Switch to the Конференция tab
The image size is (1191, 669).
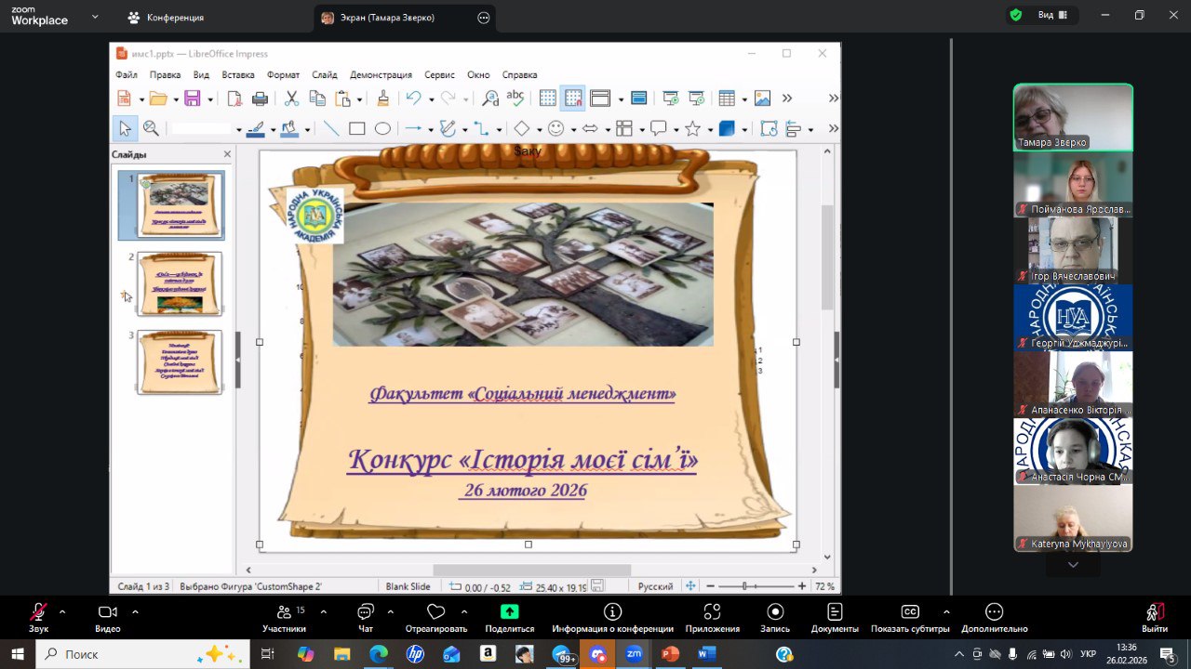click(166, 18)
